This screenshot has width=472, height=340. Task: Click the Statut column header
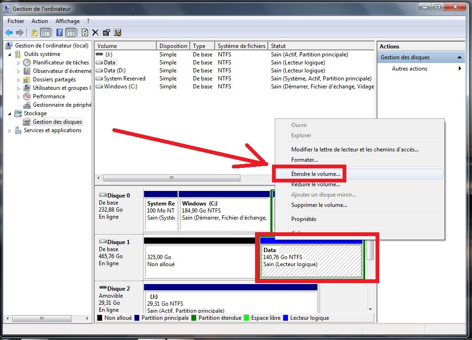click(x=321, y=46)
